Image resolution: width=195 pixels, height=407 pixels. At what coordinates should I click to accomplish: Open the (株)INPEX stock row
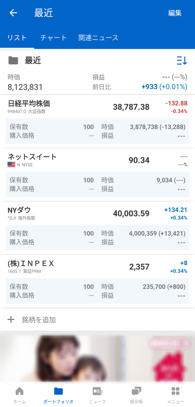coord(97,281)
